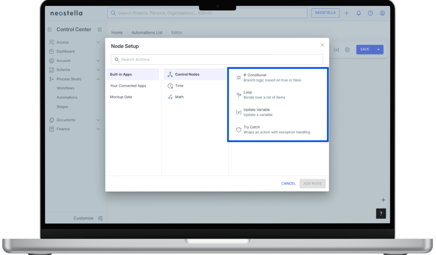
Task: Click the plus icon in top bar
Action: click(x=347, y=13)
